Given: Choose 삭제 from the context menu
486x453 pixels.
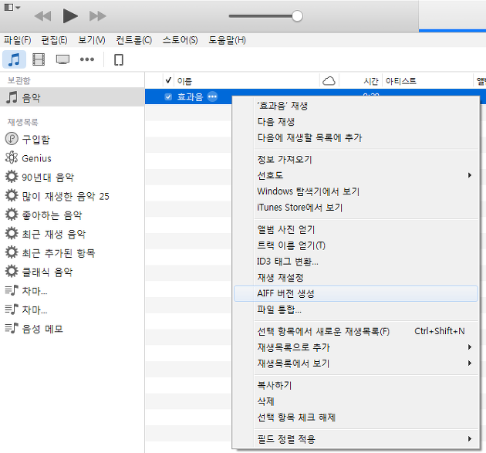Looking at the screenshot, I should [x=356, y=401].
